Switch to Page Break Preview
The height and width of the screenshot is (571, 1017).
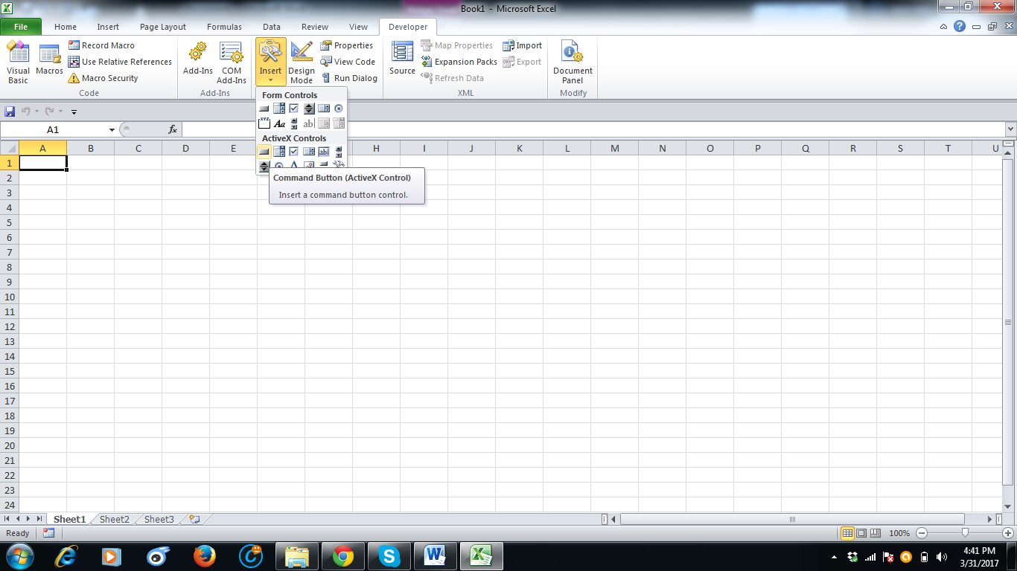click(x=876, y=533)
